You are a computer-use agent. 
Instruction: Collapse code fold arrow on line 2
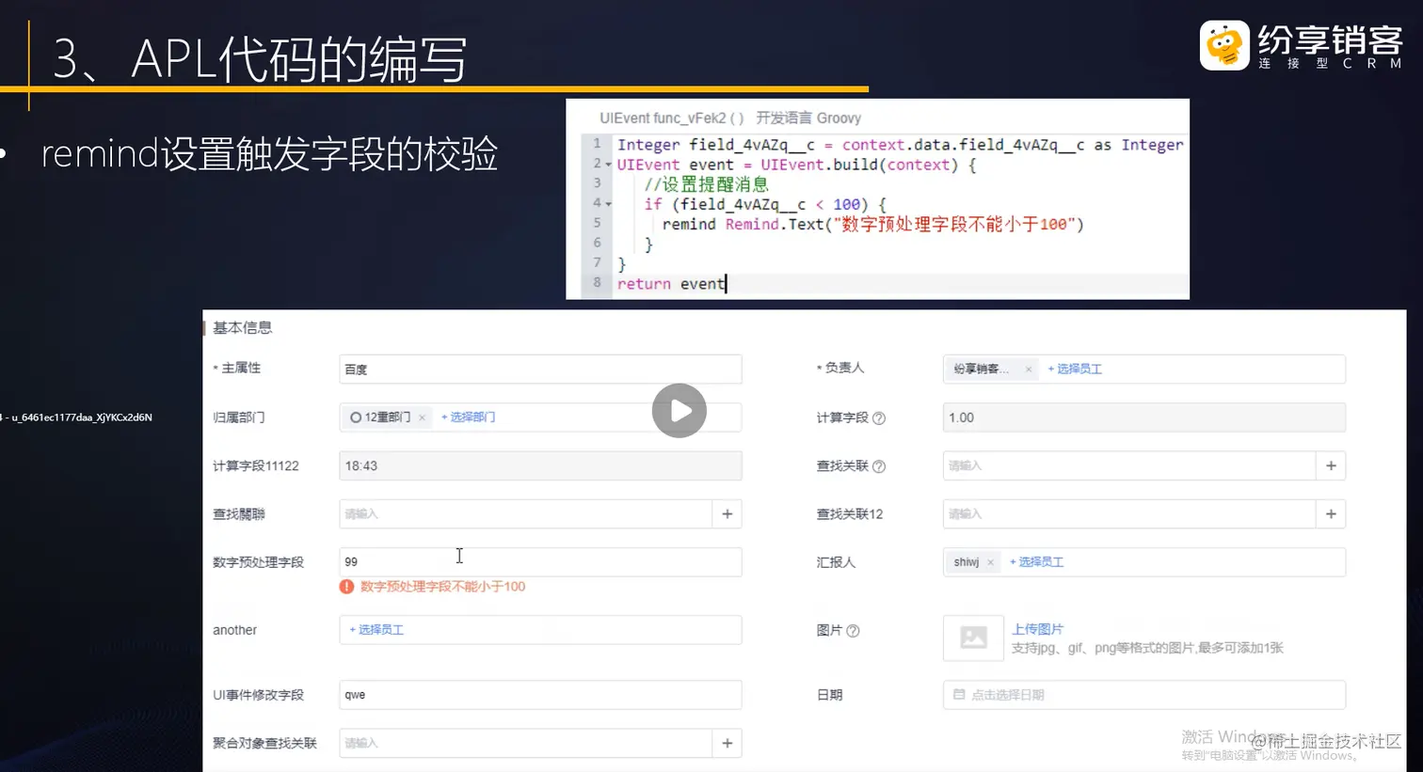pos(608,165)
